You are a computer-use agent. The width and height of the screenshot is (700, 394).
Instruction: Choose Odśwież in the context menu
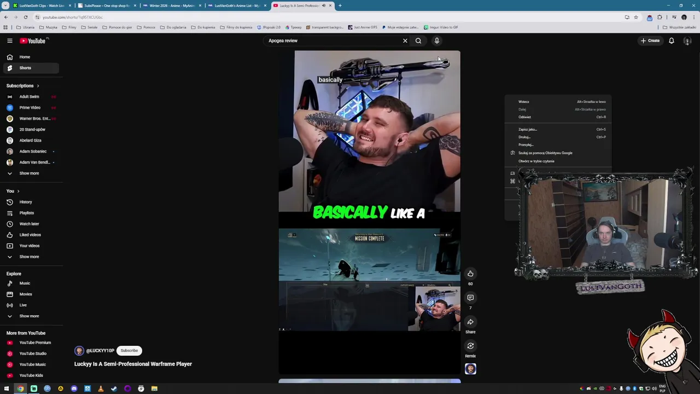point(558,117)
